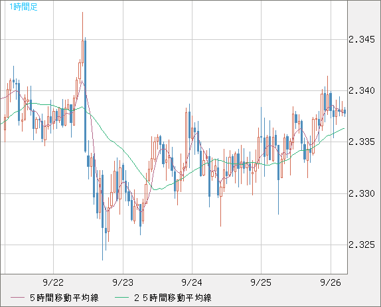Screen dimensions: 381x307
Task: Click the 9/24 date axis label
Action: [192, 282]
